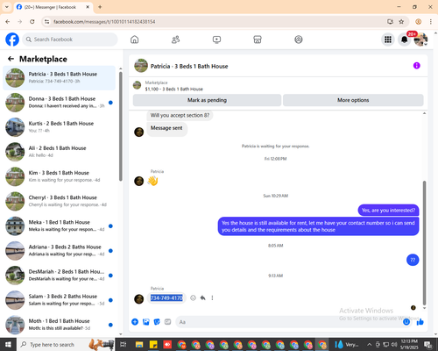
Task: Open the Chrome profile avatar icon
Action: point(418,22)
